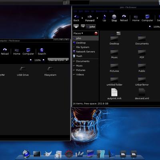Open the Back history dropdown arrow
The height and width of the screenshot is (160, 160).
click(x=82, y=18)
